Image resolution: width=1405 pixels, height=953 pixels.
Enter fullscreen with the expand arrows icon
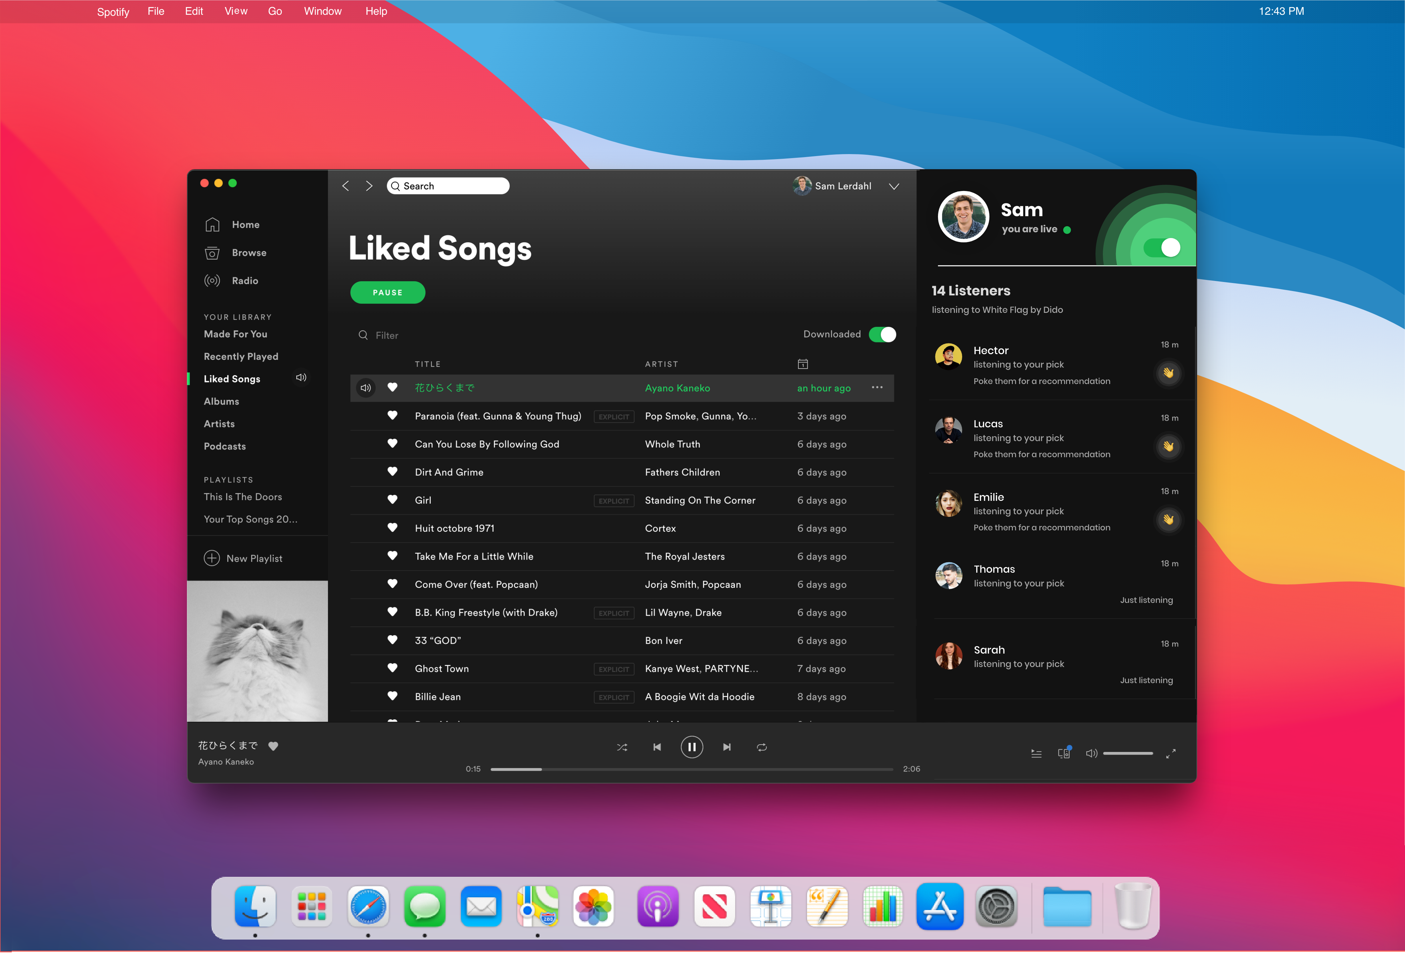coord(1170,754)
